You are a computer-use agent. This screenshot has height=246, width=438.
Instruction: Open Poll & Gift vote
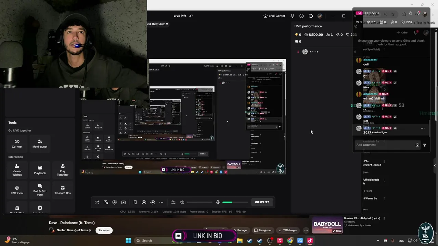coord(40,190)
